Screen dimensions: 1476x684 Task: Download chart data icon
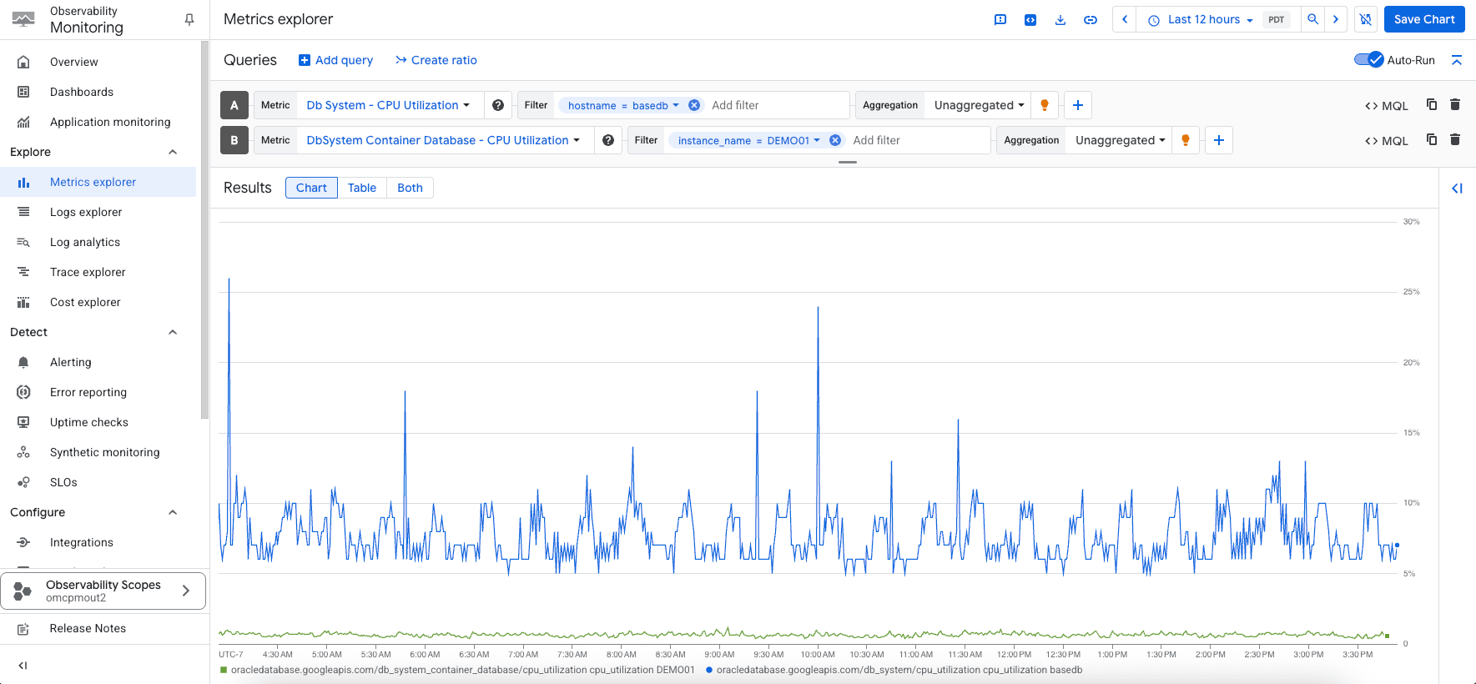[1060, 19]
